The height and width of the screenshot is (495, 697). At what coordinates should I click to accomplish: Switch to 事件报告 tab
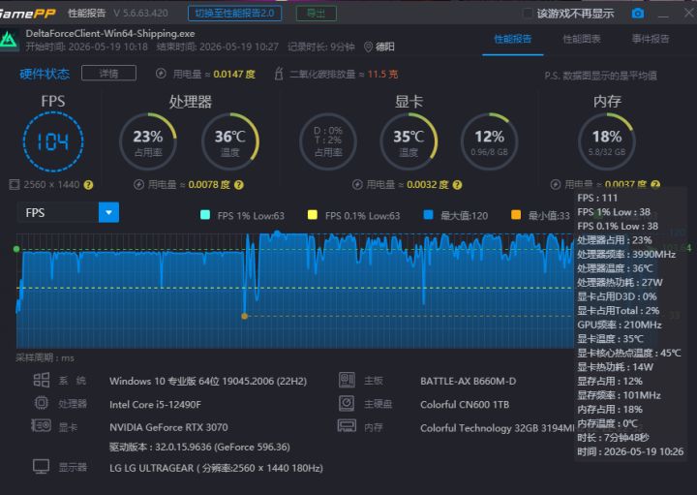click(651, 39)
